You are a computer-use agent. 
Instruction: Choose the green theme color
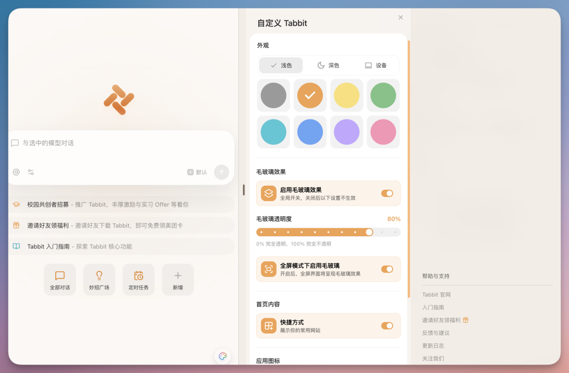[383, 95]
